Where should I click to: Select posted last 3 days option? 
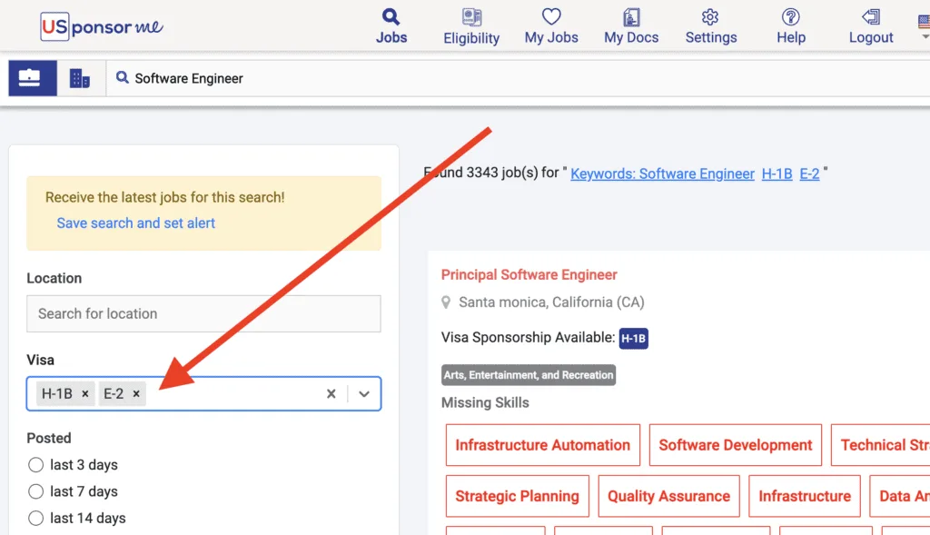(x=35, y=465)
